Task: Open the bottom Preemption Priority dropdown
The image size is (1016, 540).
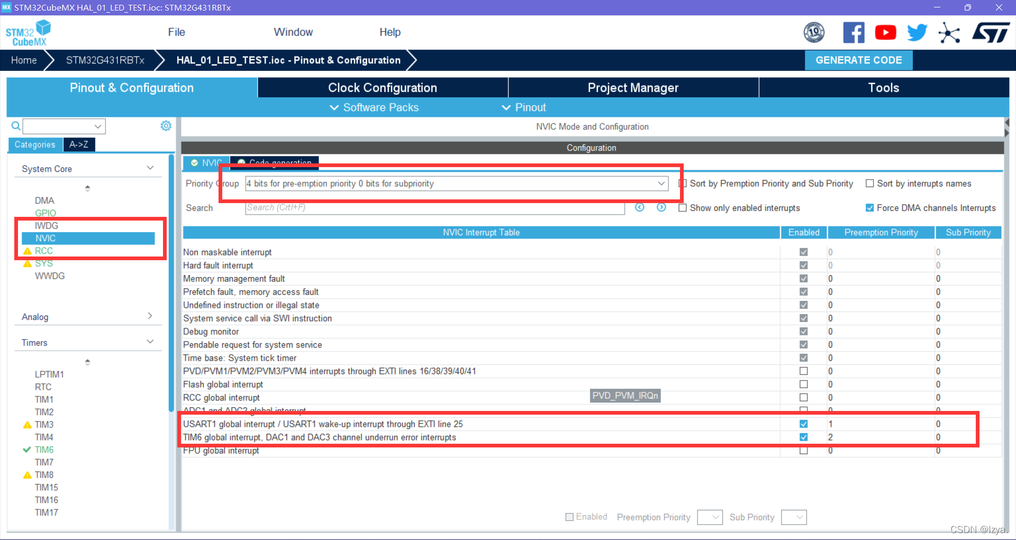Action: pyautogui.click(x=710, y=517)
